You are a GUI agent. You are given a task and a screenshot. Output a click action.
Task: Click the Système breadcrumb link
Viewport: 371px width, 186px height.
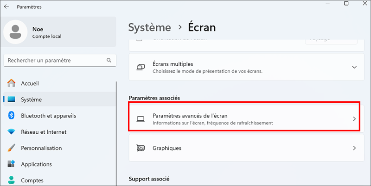[150, 27]
